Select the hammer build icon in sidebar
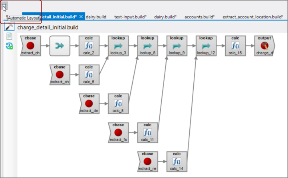The height and width of the screenshot is (178, 288). 9,27
